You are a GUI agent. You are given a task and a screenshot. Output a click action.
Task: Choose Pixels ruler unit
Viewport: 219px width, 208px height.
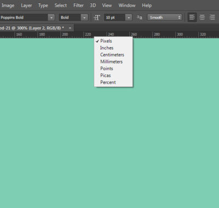tap(113, 41)
